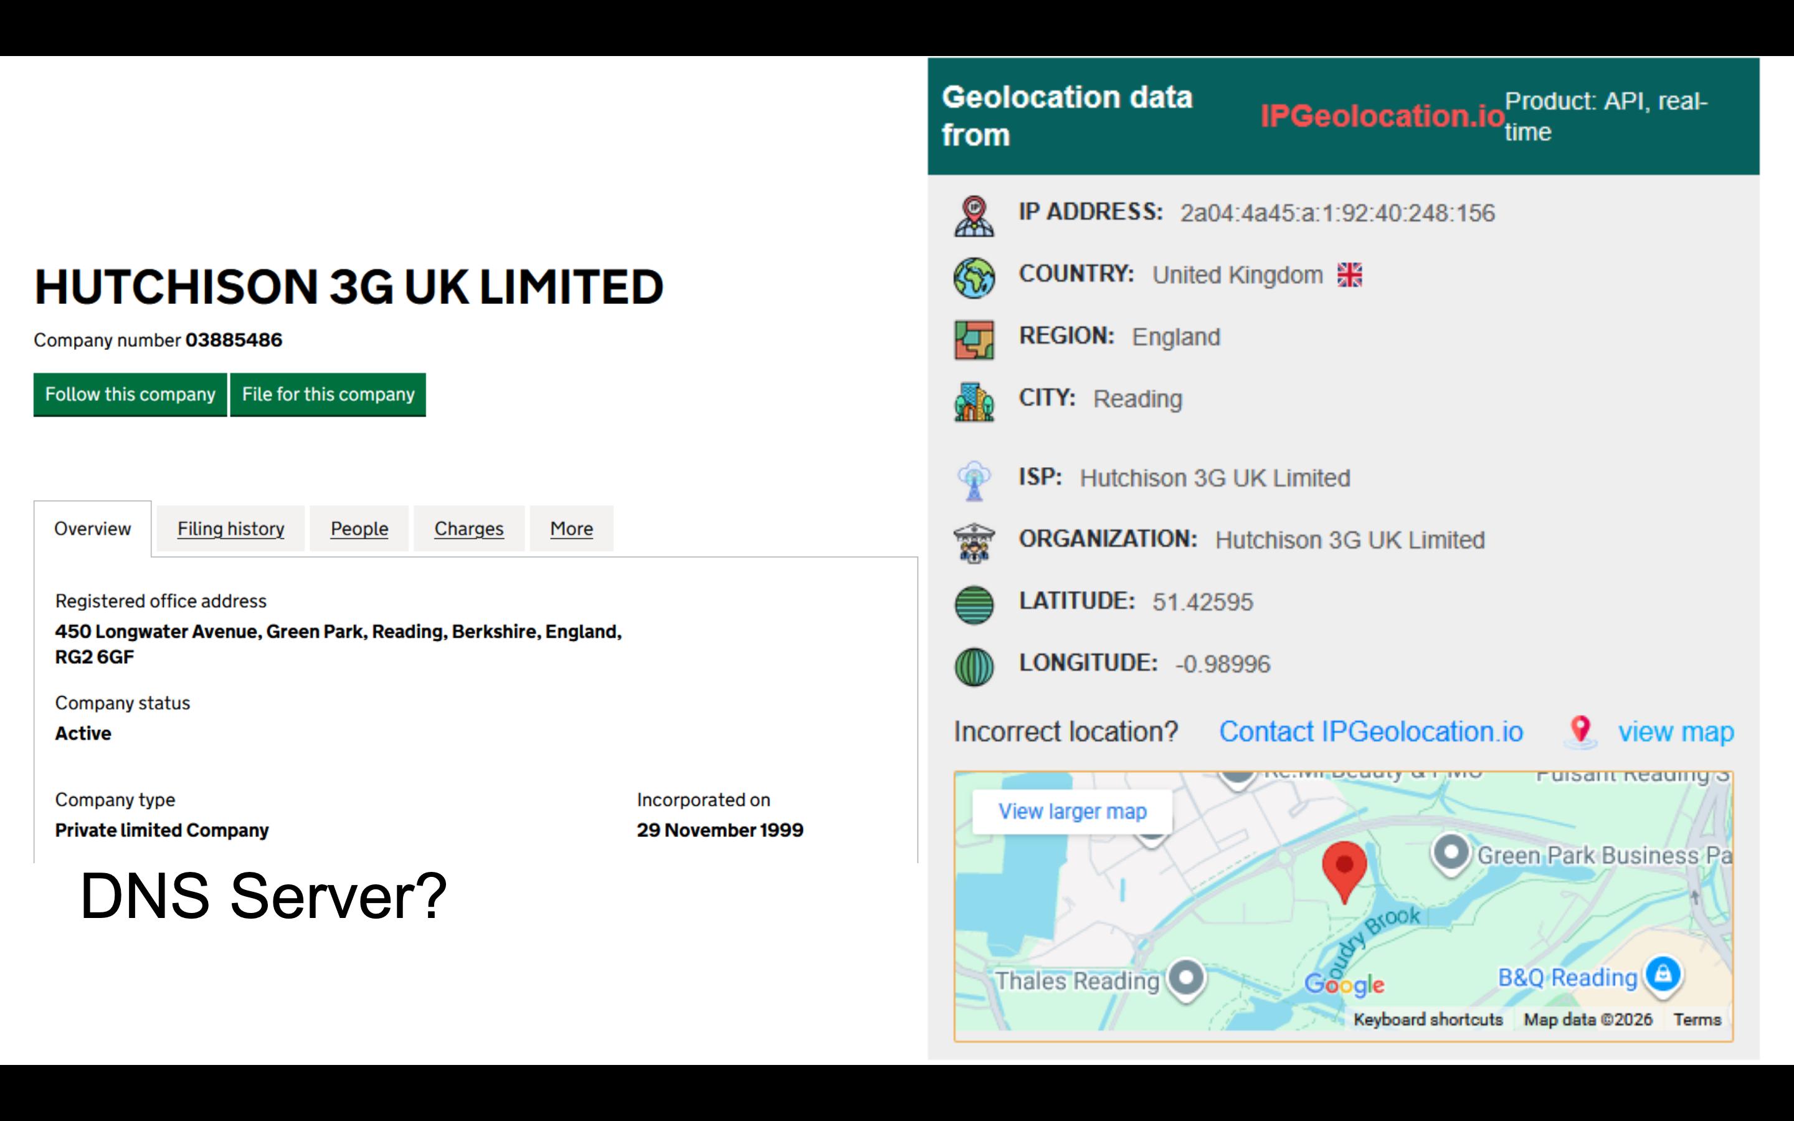
Task: Click the UK flag icon
Action: [x=1349, y=275]
